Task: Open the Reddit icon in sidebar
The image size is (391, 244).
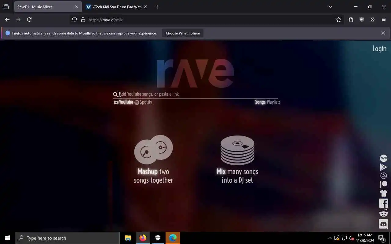Action: click(383, 213)
